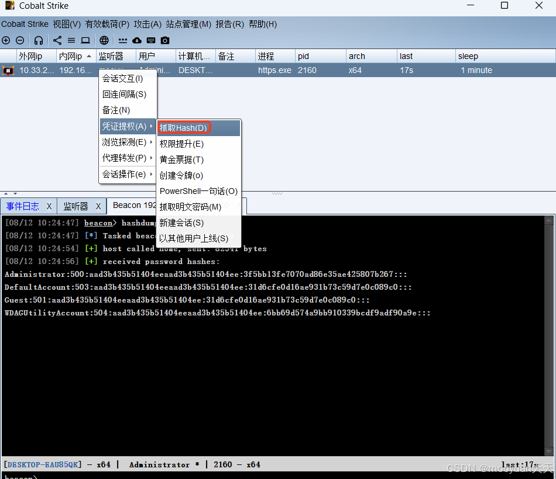Sort by last column header

coord(426,56)
